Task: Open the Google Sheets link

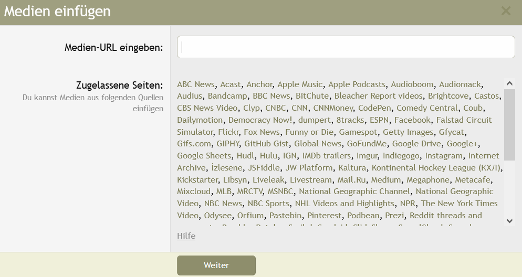Action: click(204, 156)
